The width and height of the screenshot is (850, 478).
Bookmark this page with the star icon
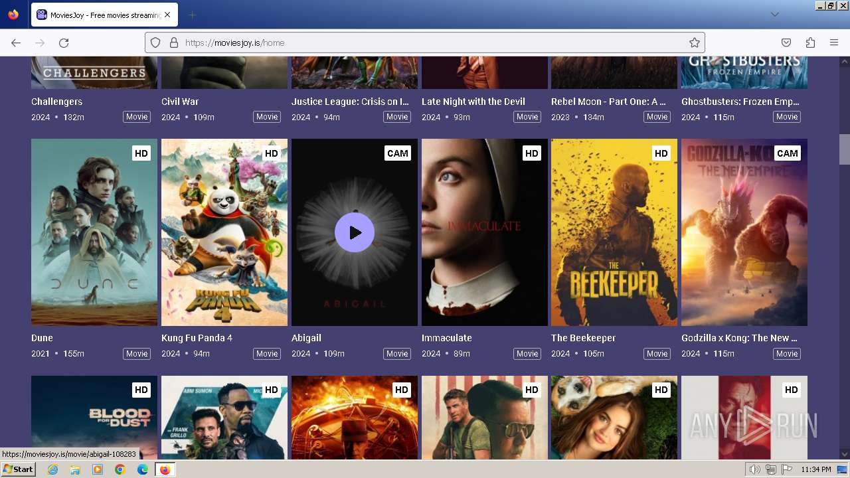[x=695, y=42]
